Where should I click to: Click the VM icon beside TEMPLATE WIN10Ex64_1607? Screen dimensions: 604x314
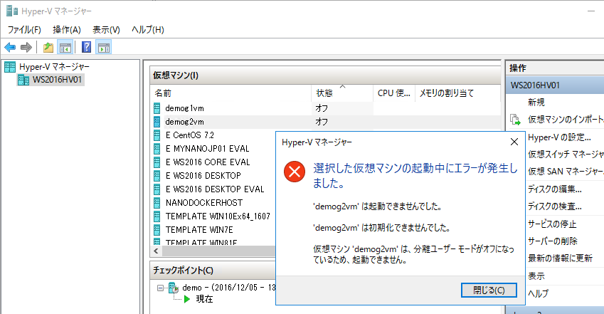[157, 216]
